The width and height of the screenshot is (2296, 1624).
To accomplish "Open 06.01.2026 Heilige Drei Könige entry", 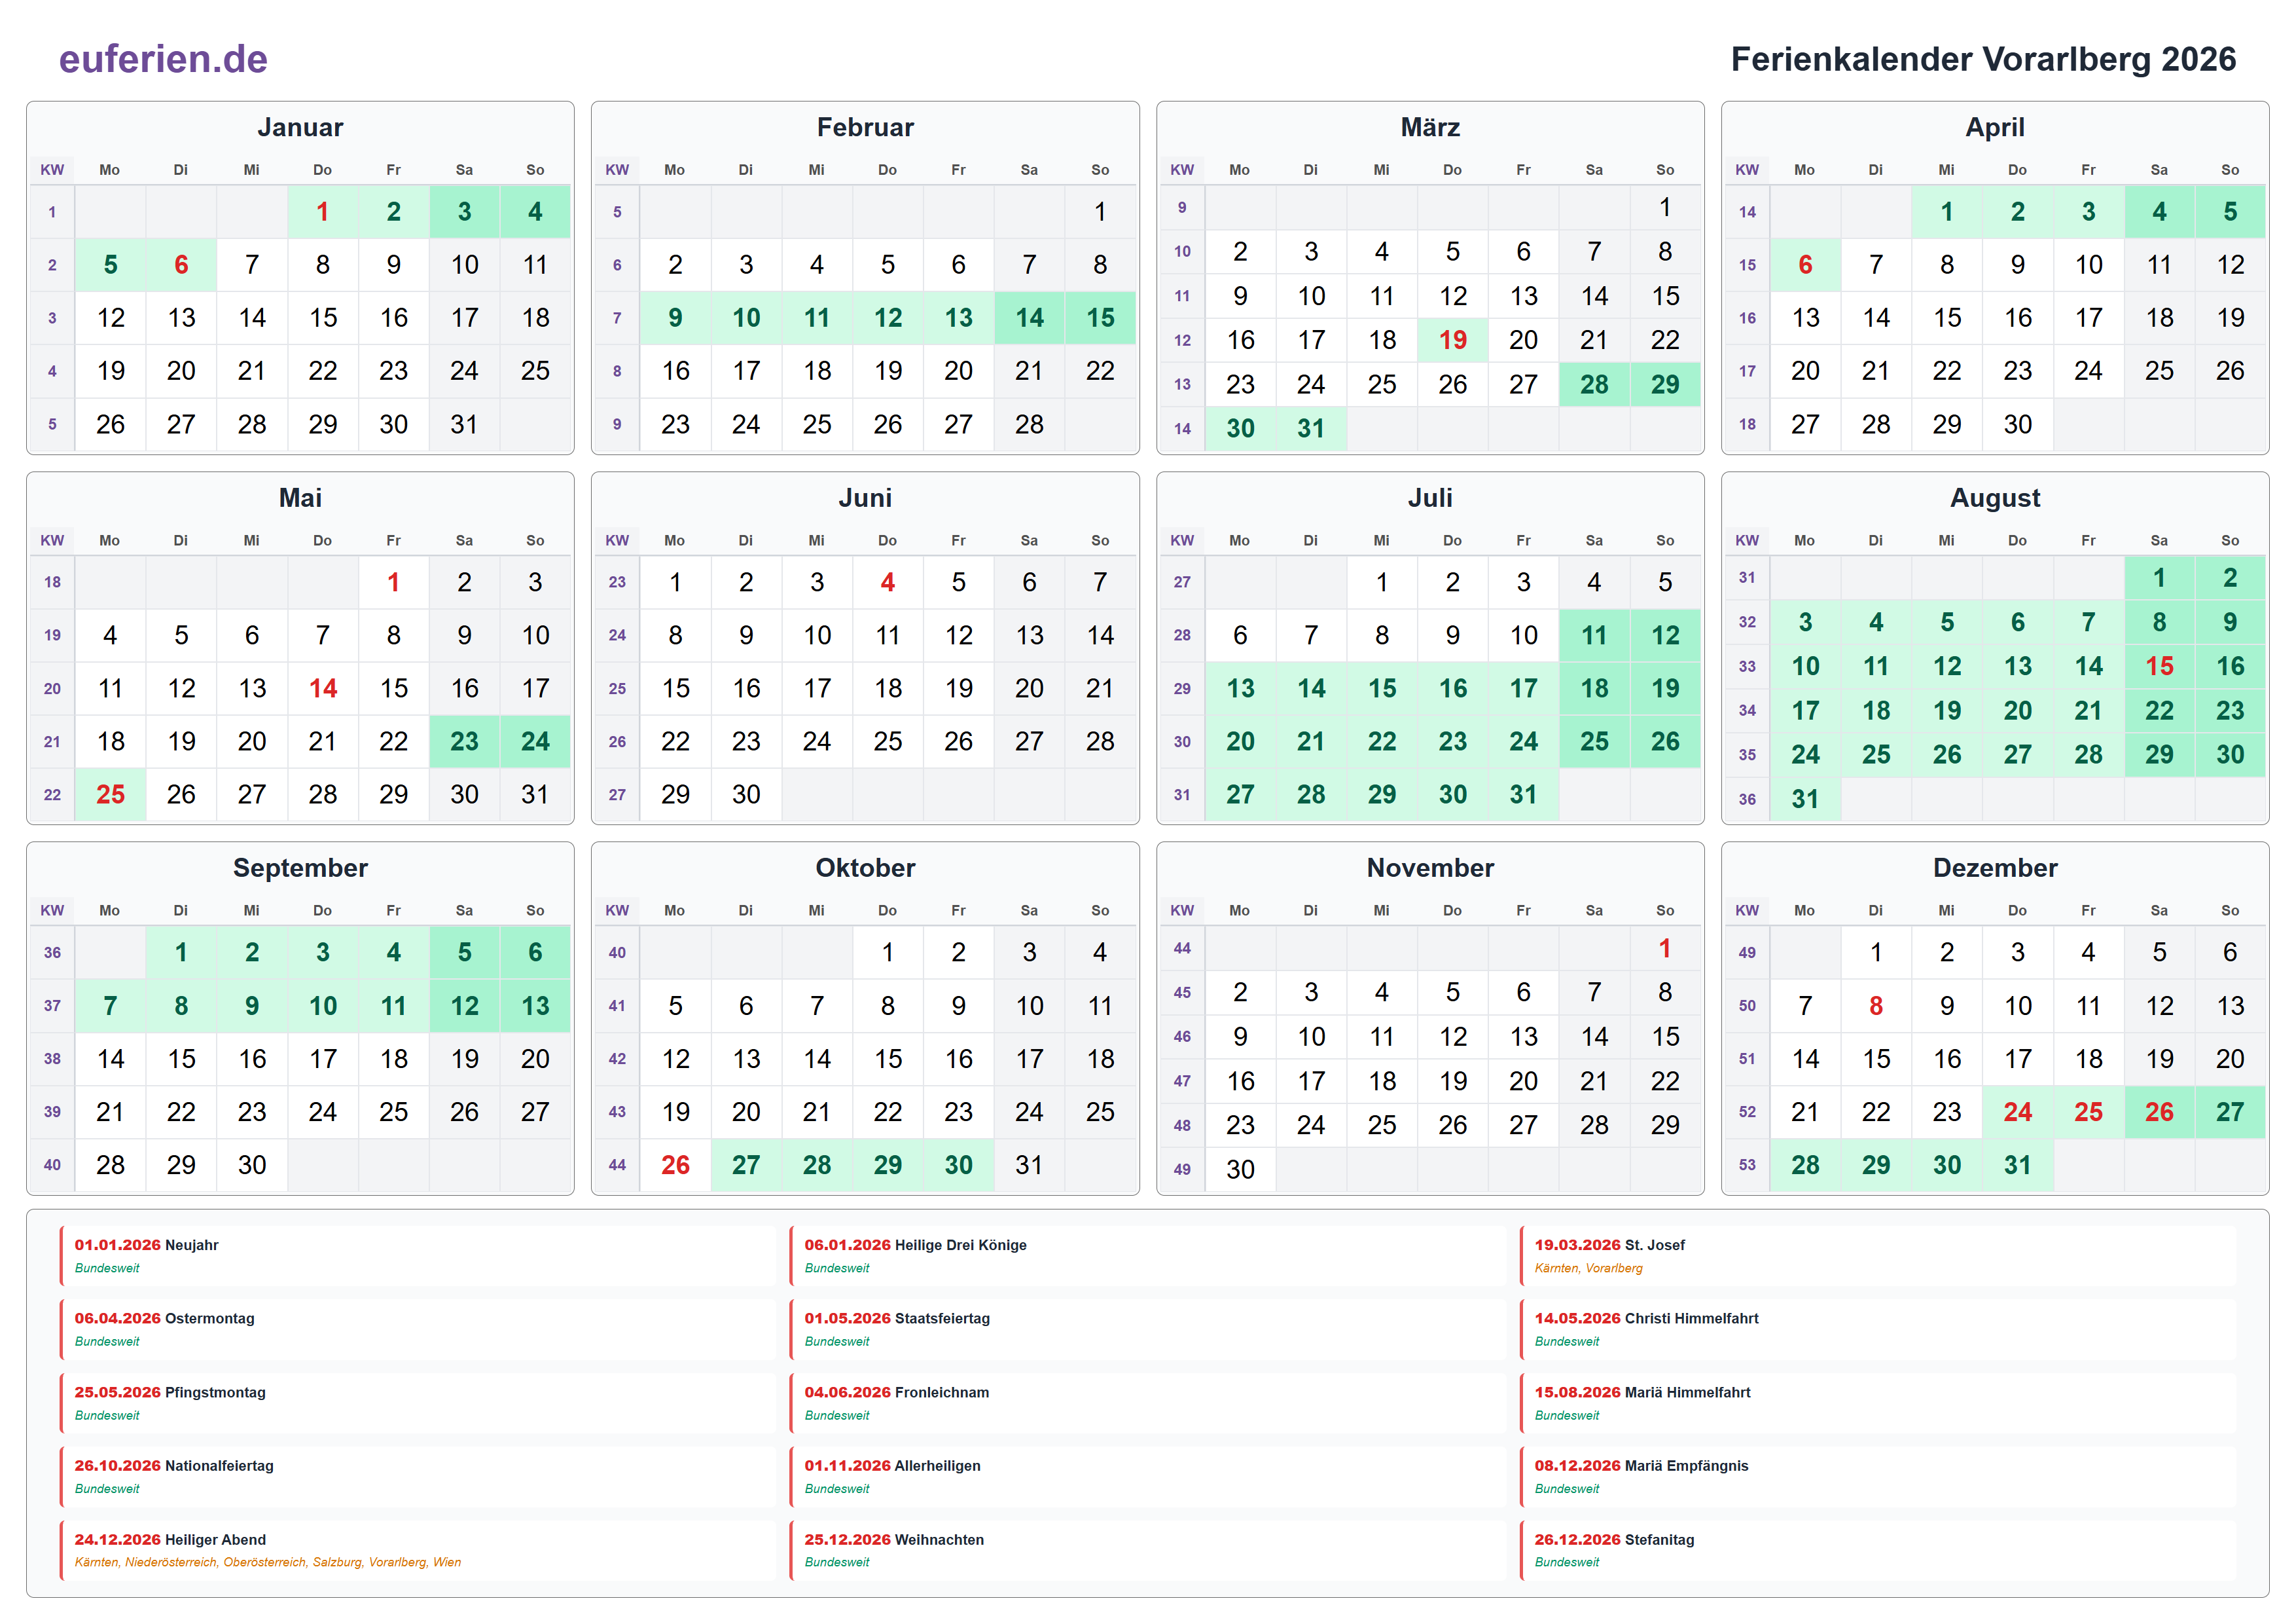I will 1147,1256.
